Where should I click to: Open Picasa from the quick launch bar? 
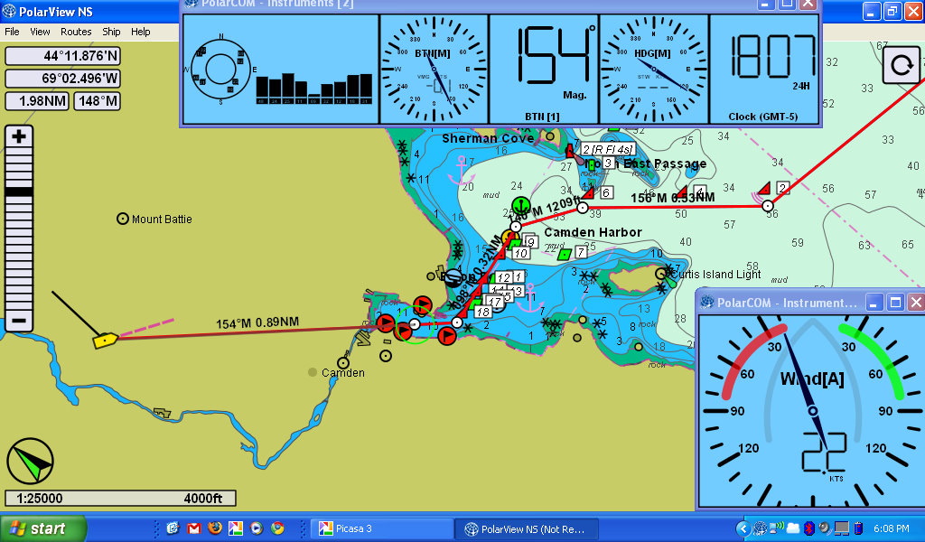point(236,528)
